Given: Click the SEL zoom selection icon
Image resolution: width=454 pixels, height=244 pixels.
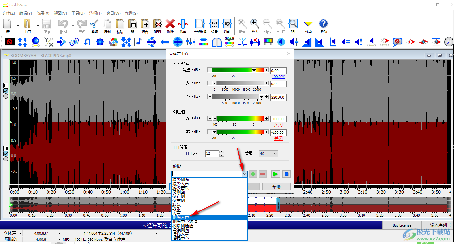Looking at the screenshot, I should point(293,24).
